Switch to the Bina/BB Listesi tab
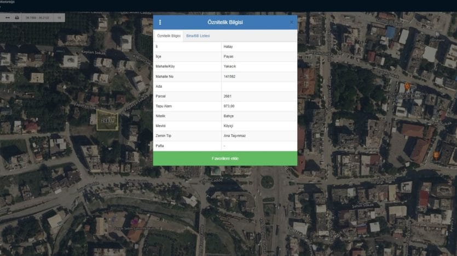Screen dimensions: 457x256 tap(198, 36)
